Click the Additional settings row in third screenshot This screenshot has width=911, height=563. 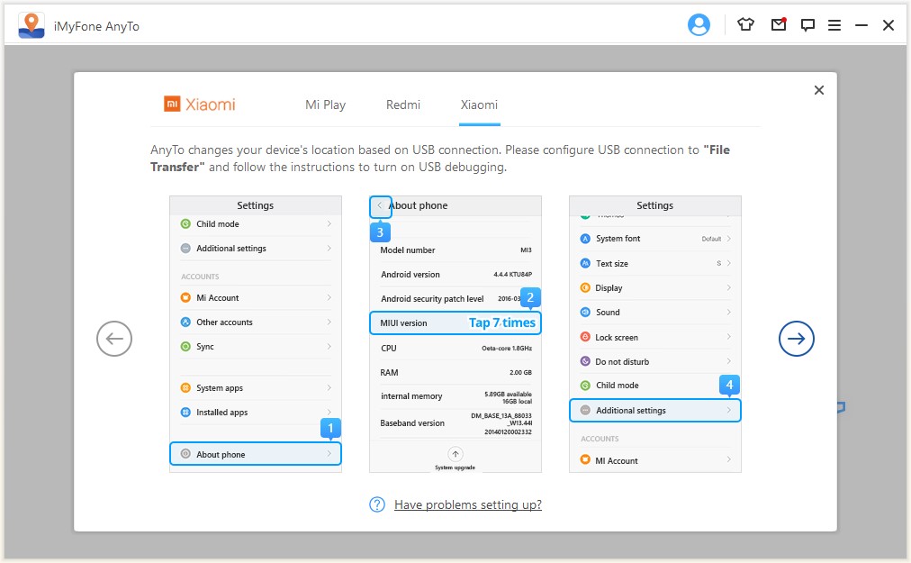654,411
